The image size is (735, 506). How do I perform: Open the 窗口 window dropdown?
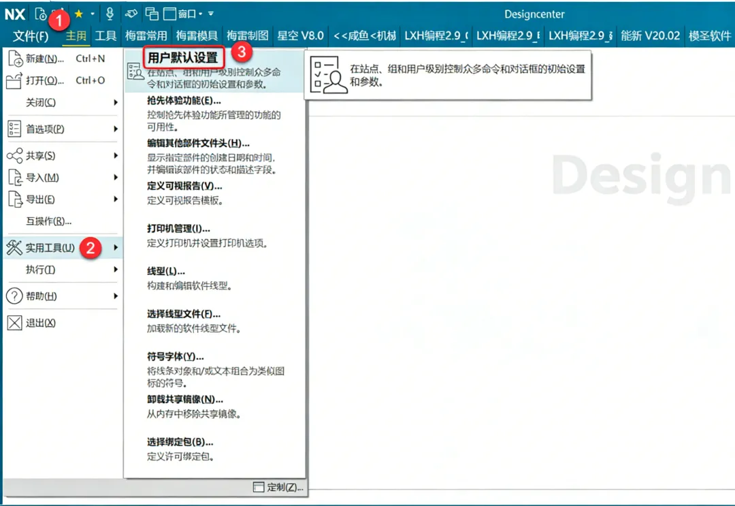point(183,14)
